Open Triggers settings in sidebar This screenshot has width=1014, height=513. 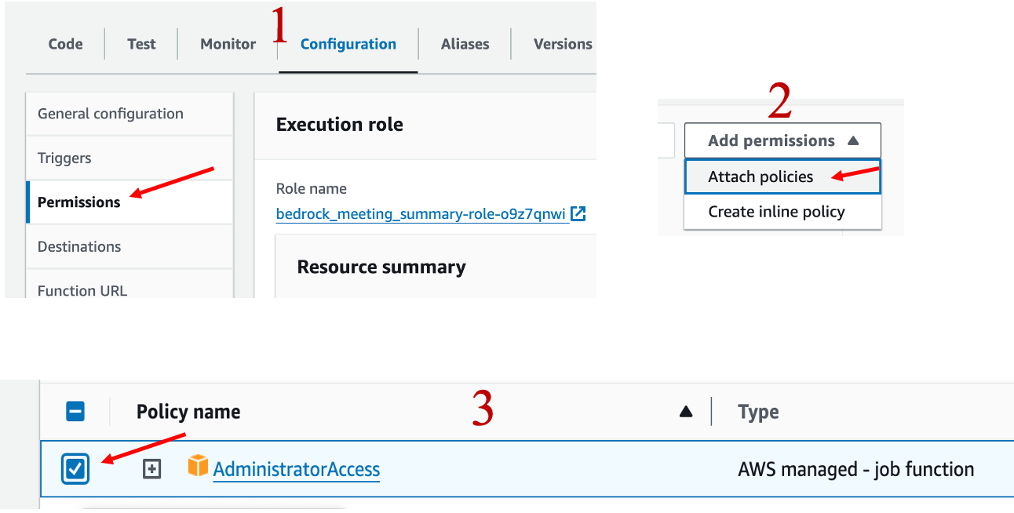64,158
